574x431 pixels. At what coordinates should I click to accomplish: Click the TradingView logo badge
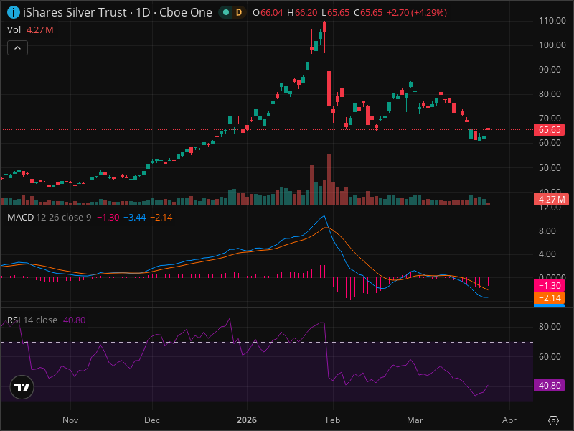22,387
